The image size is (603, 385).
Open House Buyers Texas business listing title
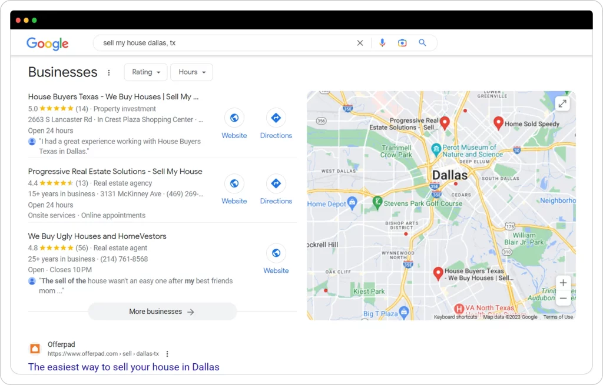click(x=114, y=96)
